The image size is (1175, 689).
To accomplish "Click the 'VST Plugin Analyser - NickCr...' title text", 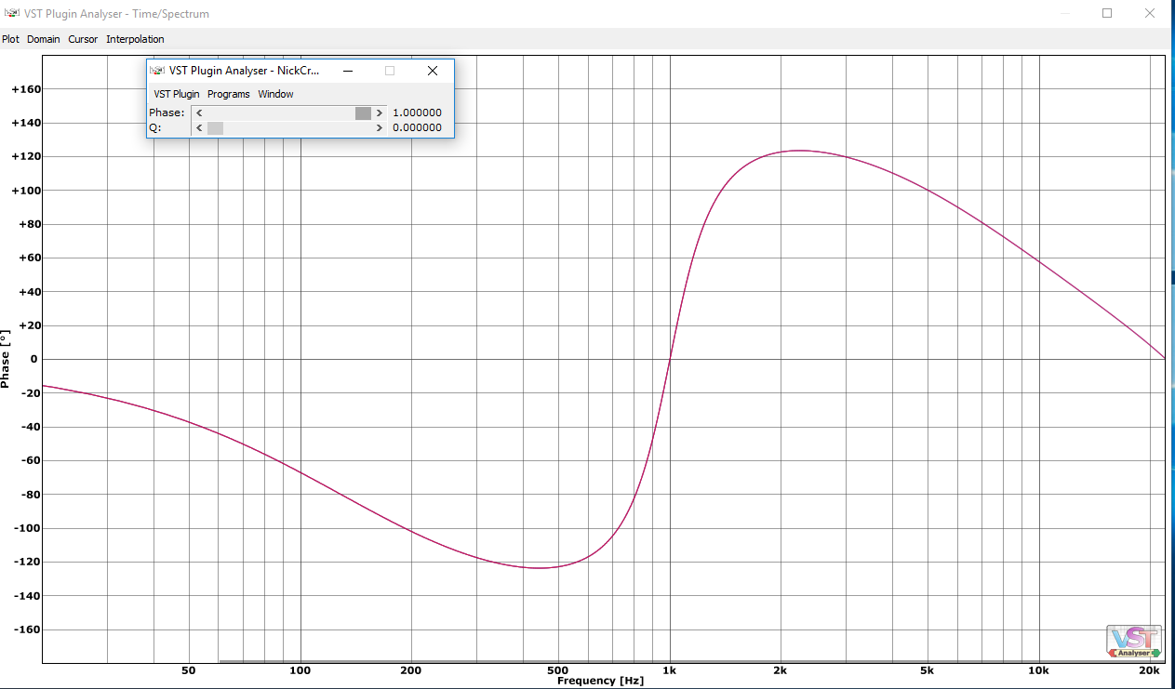I will click(x=245, y=71).
